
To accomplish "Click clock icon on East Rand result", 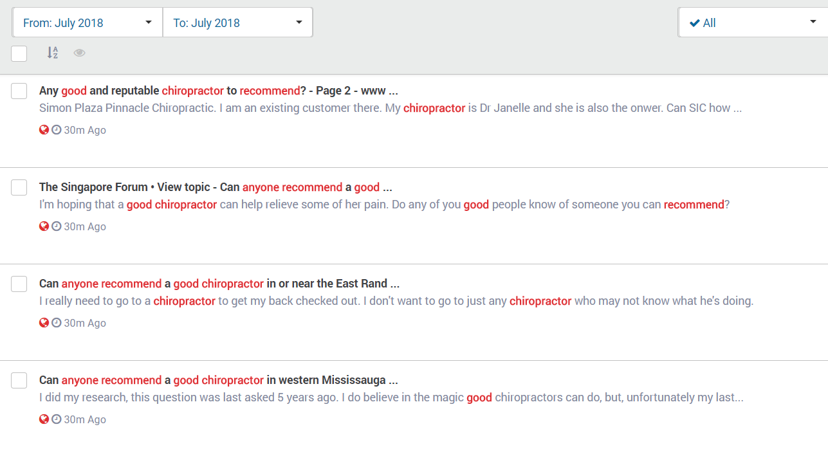I will click(57, 323).
